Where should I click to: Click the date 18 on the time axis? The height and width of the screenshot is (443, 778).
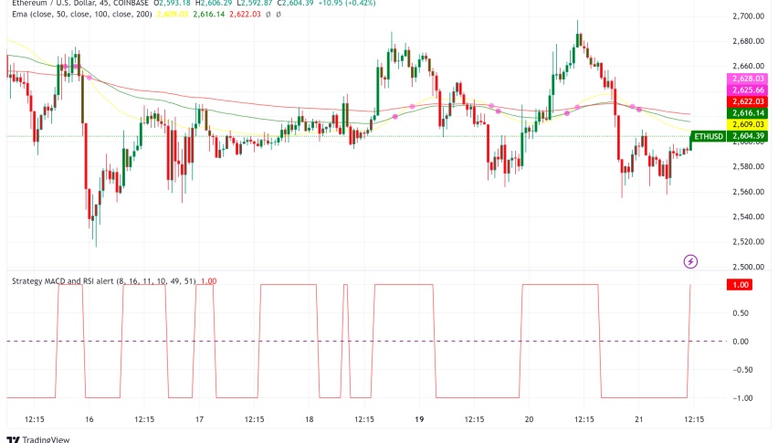pyautogui.click(x=310, y=419)
